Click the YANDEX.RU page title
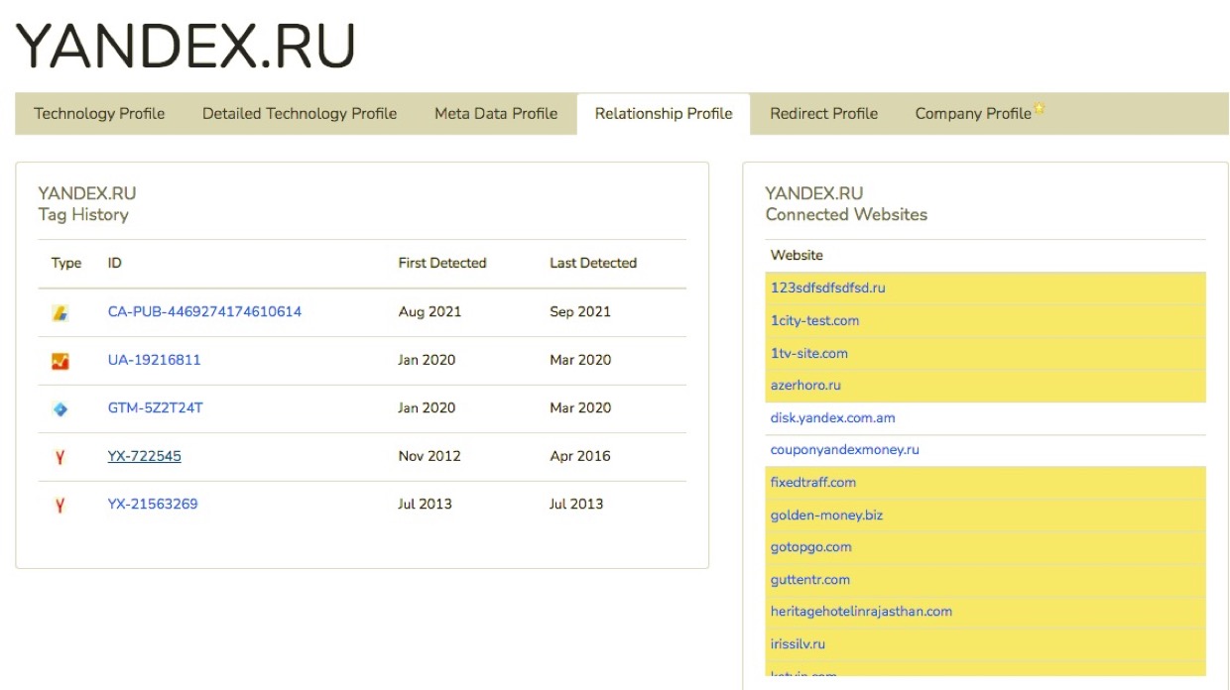Screen dimensions: 1230x690 click(185, 47)
